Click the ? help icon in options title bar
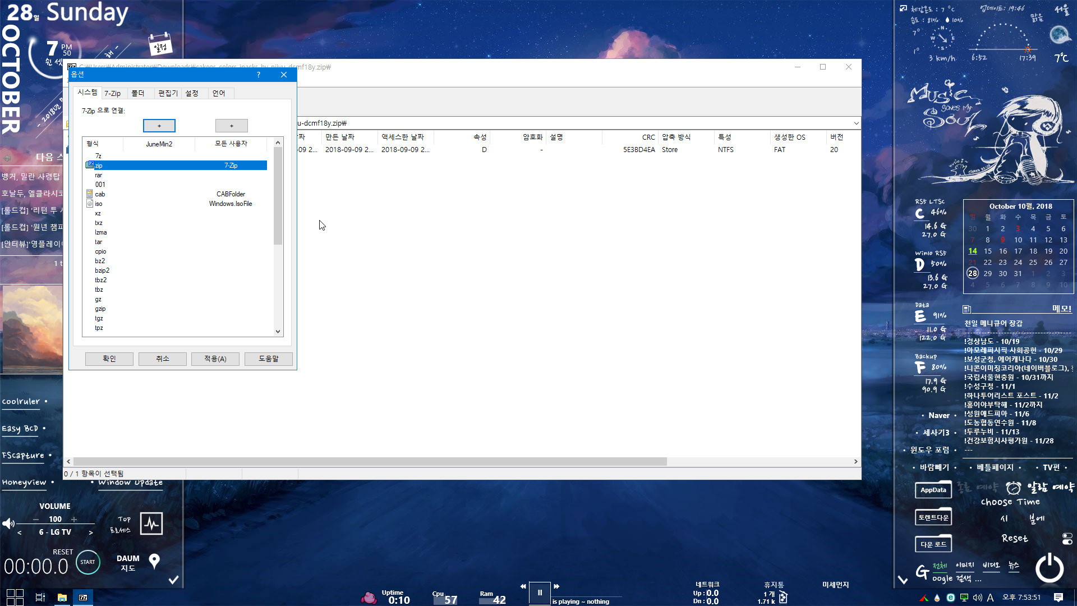This screenshot has height=606, width=1077. click(259, 75)
